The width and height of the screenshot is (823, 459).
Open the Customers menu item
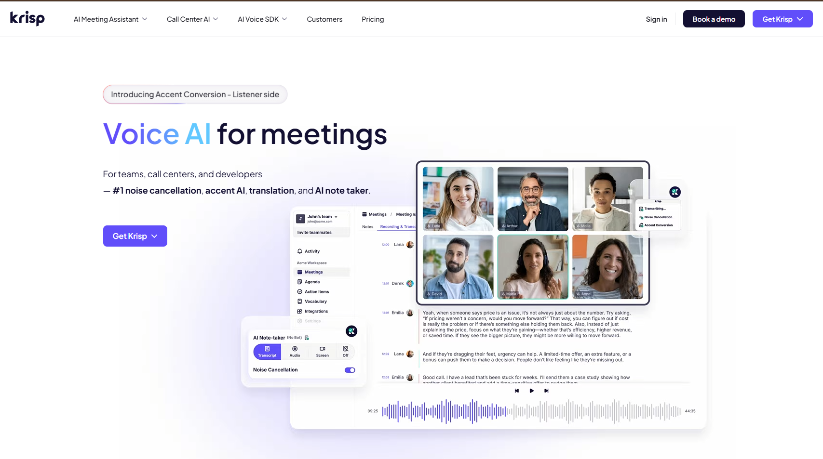[324, 19]
